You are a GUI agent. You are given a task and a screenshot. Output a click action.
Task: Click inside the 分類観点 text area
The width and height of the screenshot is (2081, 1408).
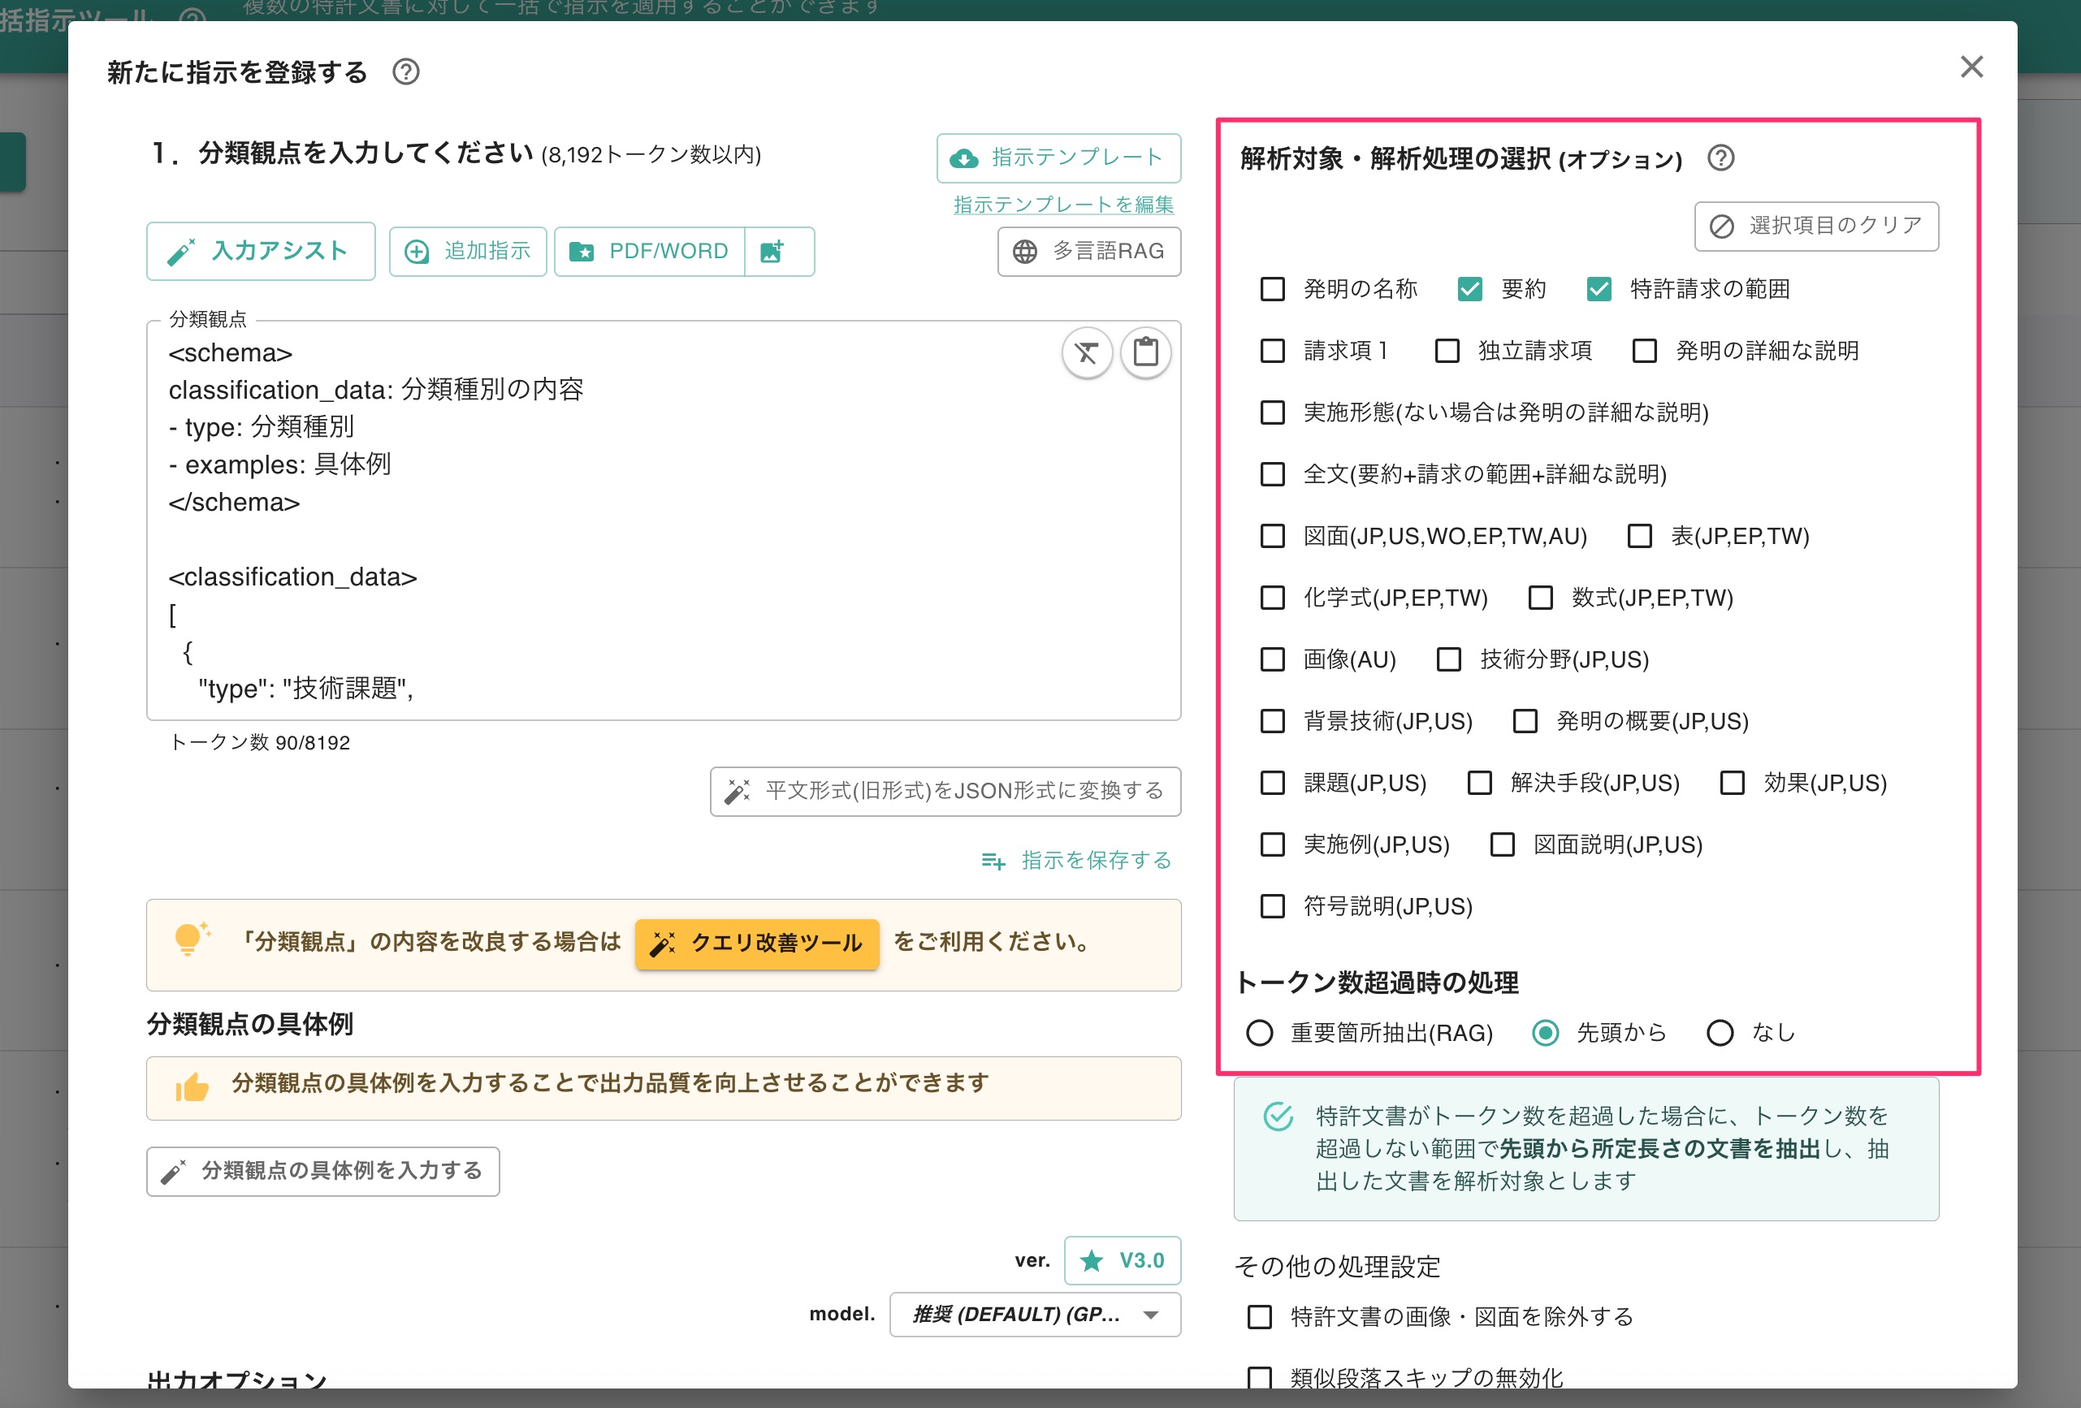click(664, 520)
